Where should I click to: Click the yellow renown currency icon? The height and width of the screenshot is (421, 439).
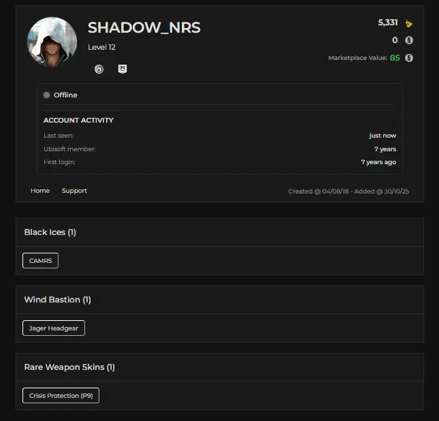click(x=409, y=23)
